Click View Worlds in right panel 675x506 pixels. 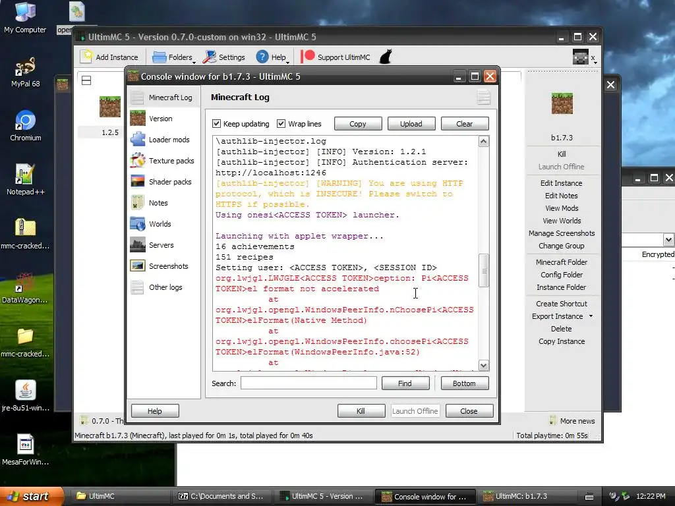[x=562, y=220]
